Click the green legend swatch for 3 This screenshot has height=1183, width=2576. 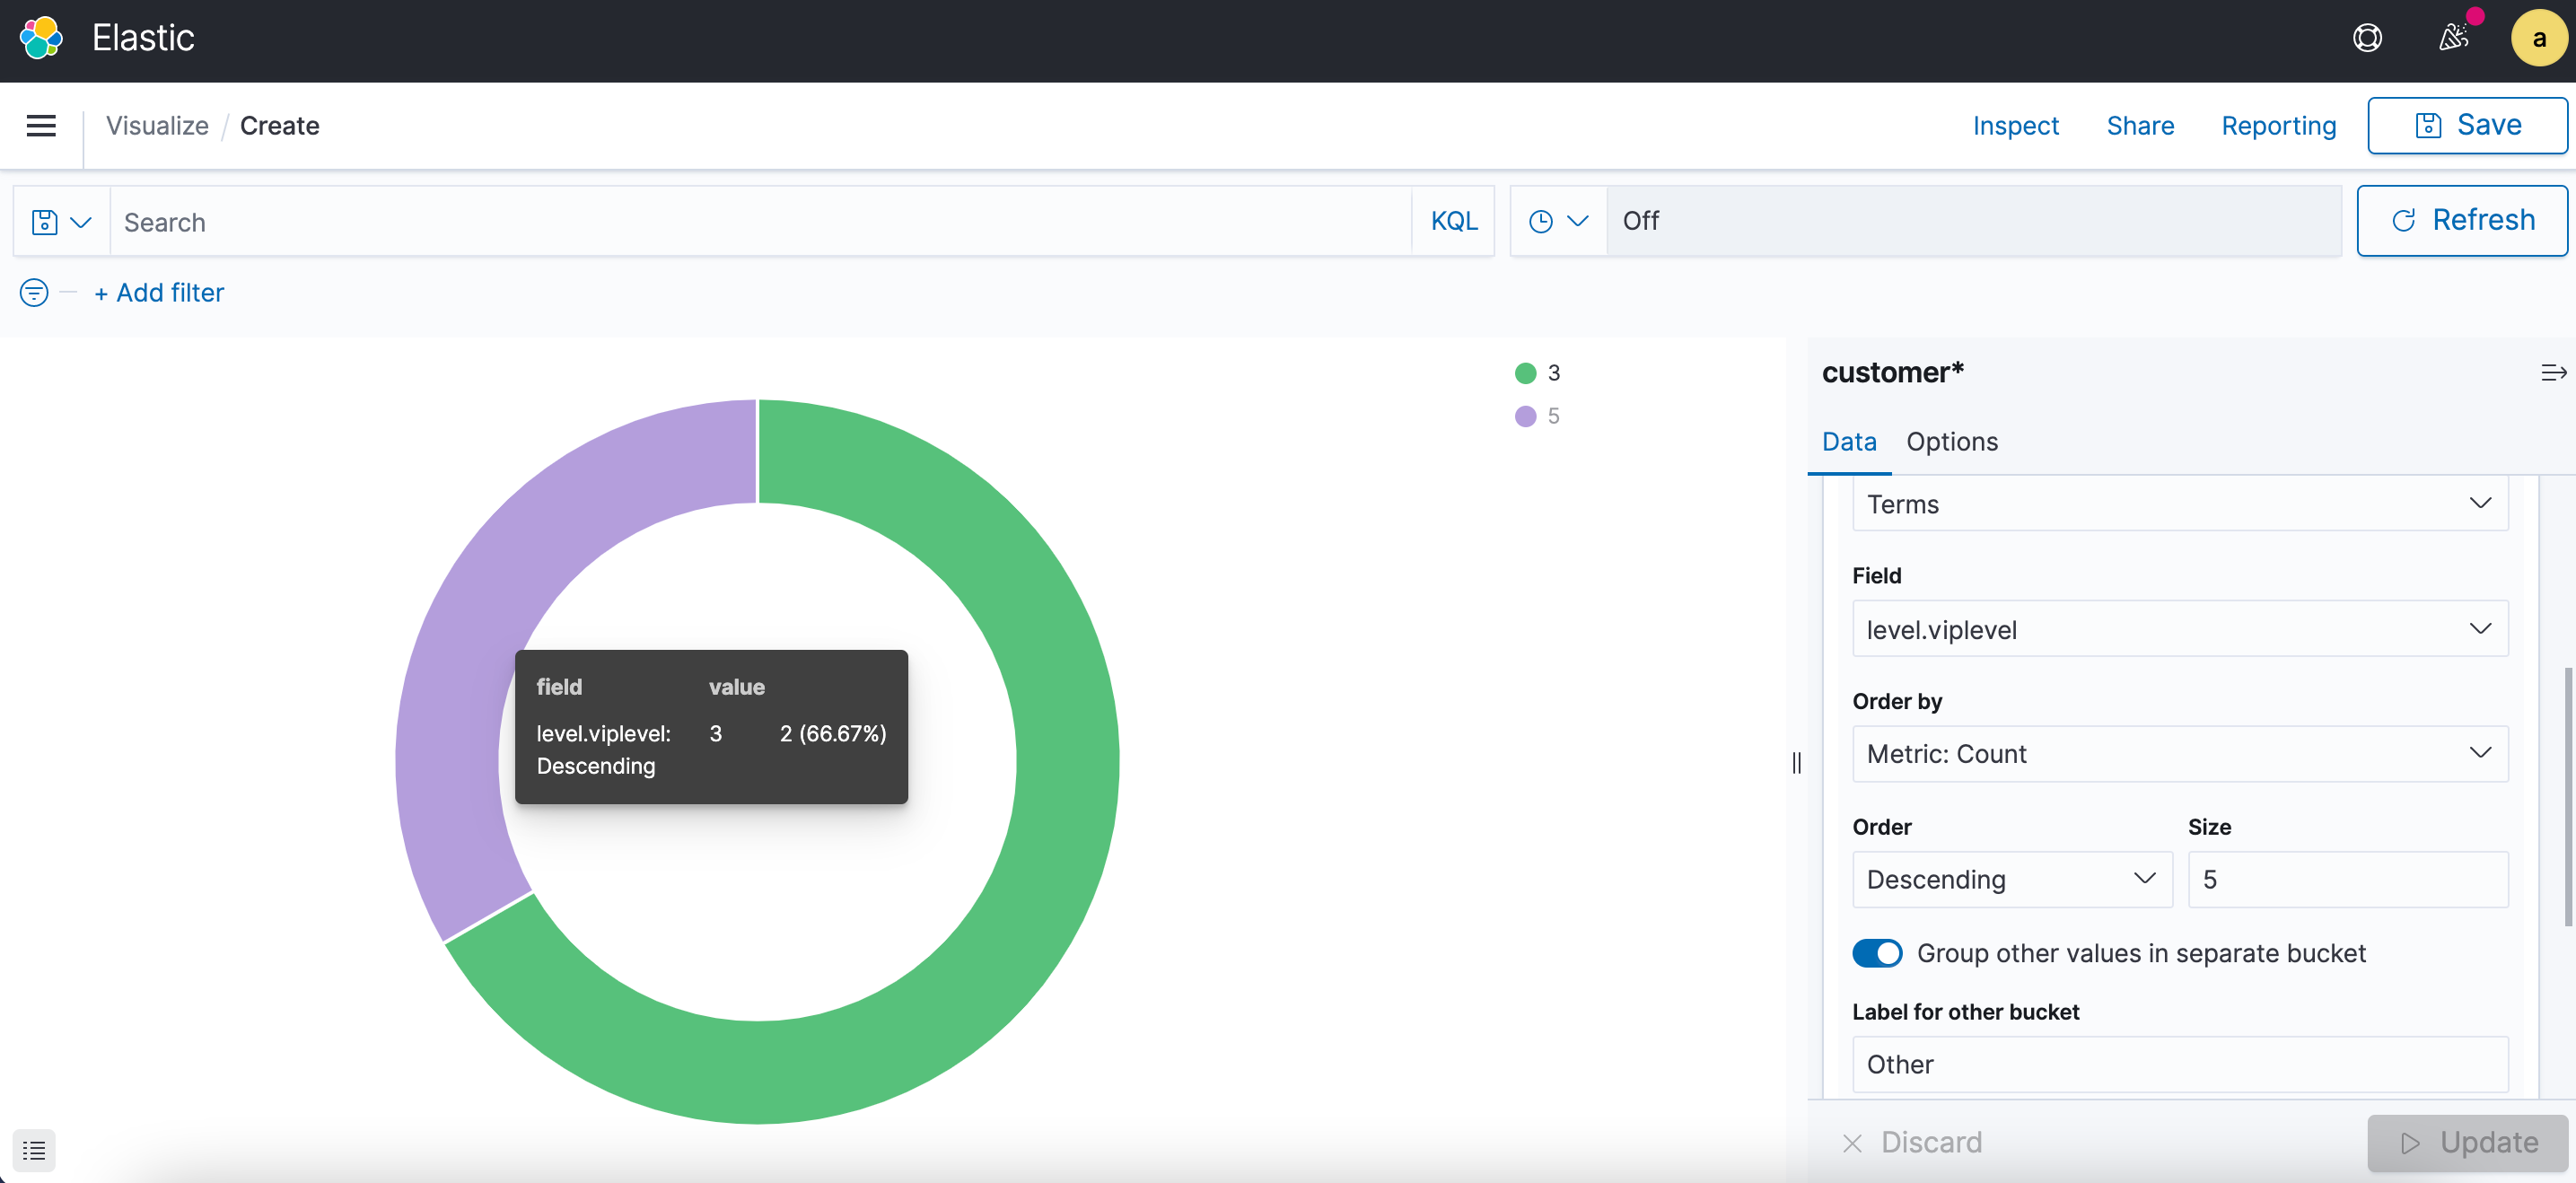pyautogui.click(x=1525, y=373)
